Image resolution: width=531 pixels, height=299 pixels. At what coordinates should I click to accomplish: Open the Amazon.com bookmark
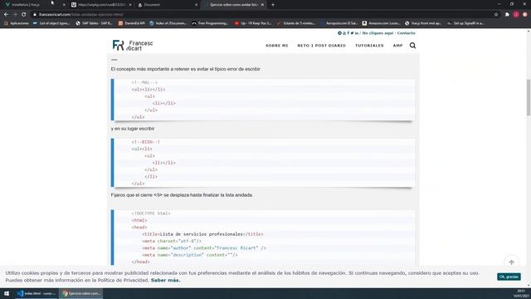coord(381,23)
